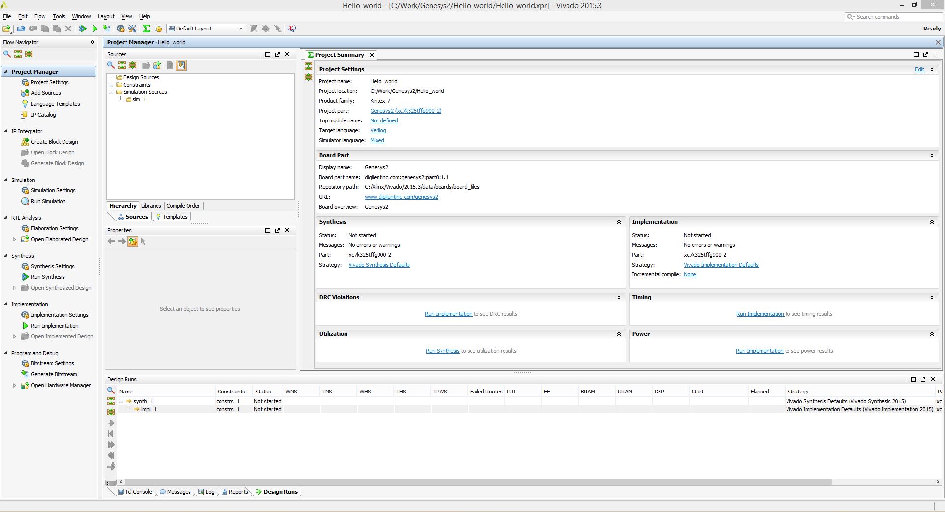Click the search icon in Design Runs panel

tap(111, 391)
